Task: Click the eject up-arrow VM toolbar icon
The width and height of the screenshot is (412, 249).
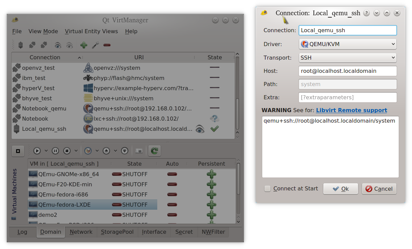Action: tap(106, 151)
